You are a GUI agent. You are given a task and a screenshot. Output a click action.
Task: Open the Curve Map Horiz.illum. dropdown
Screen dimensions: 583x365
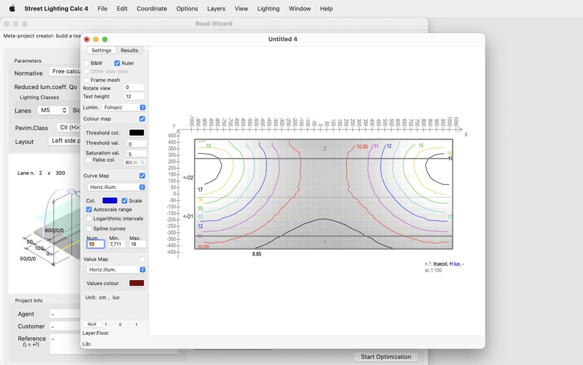coord(117,187)
